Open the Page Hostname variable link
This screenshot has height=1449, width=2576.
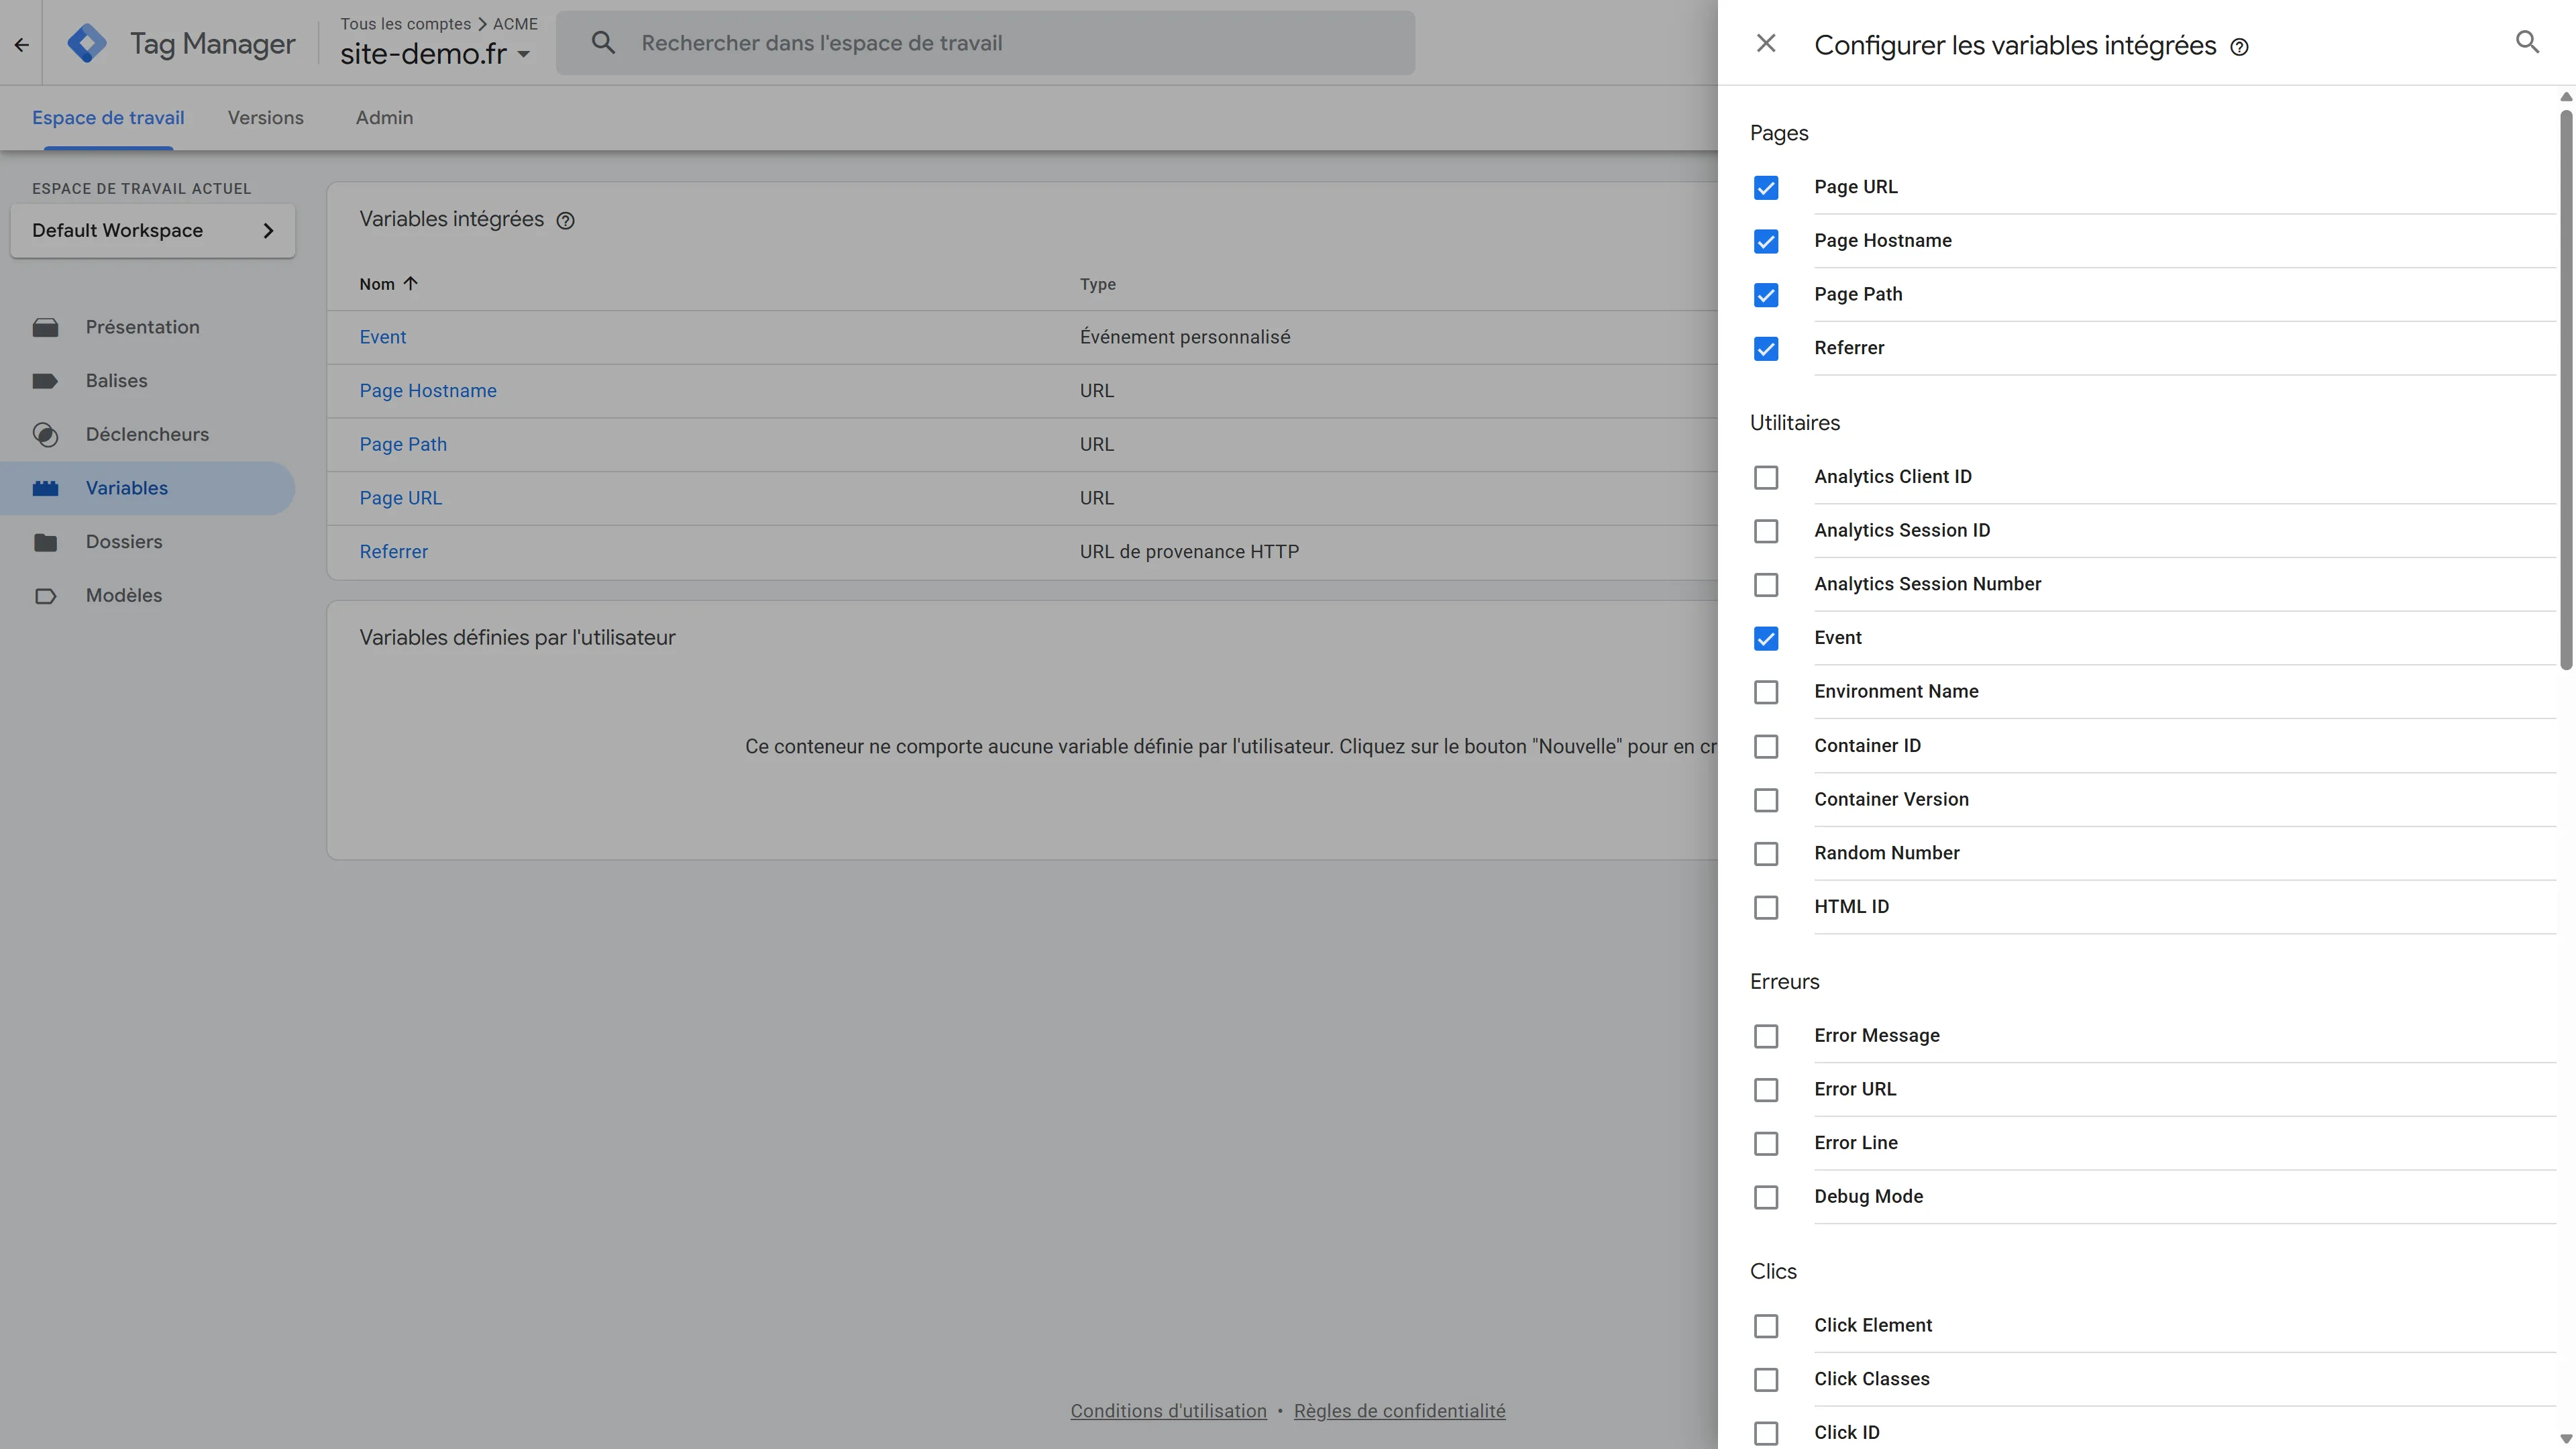point(428,391)
